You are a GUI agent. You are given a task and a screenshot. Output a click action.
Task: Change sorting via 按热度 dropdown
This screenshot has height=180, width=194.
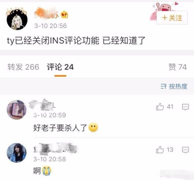pyautogui.click(x=174, y=86)
